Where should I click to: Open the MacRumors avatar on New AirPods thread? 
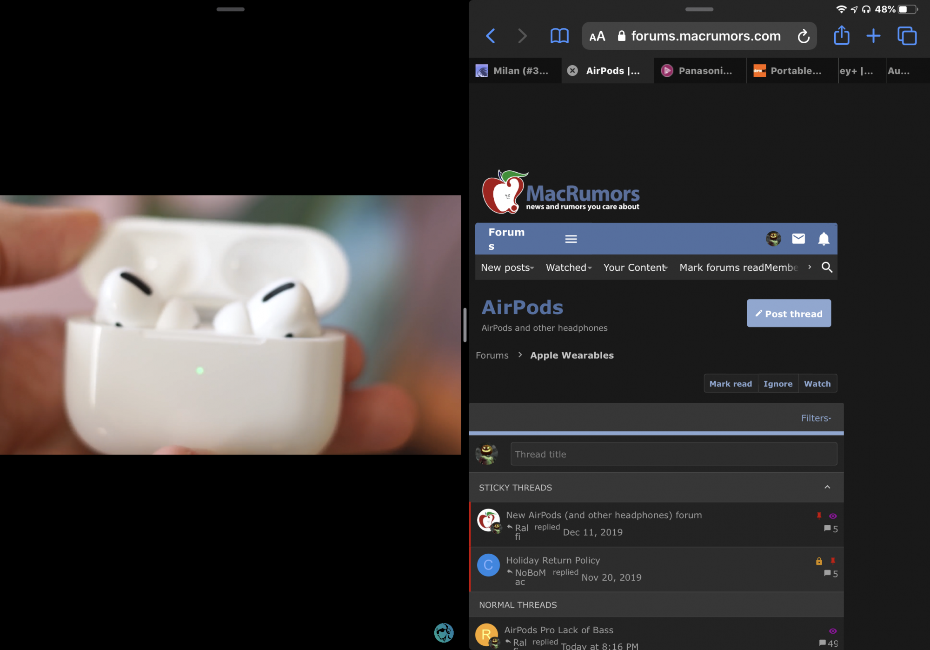pyautogui.click(x=488, y=520)
